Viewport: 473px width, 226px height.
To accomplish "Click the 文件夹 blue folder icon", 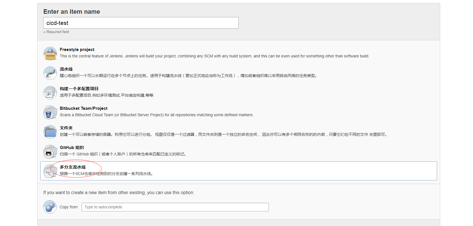I will click(50, 132).
